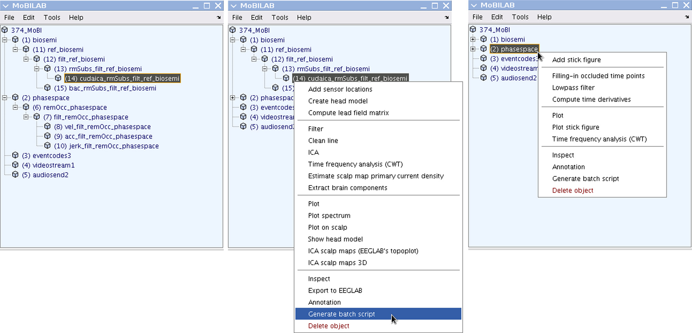Image resolution: width=692 pixels, height=333 pixels.
Task: Pick Filling-in occluded time points option
Action: click(x=598, y=76)
